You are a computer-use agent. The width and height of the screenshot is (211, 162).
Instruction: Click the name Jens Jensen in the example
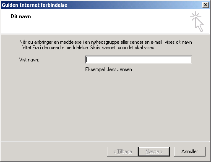click(120, 69)
